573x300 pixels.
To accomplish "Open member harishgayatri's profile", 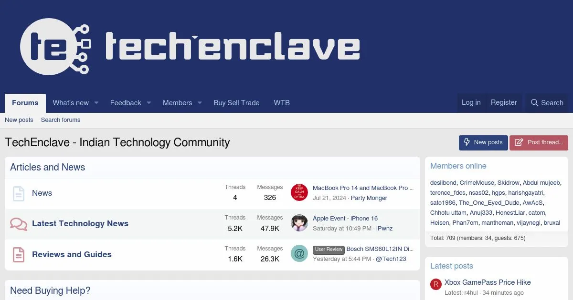I will coord(525,193).
